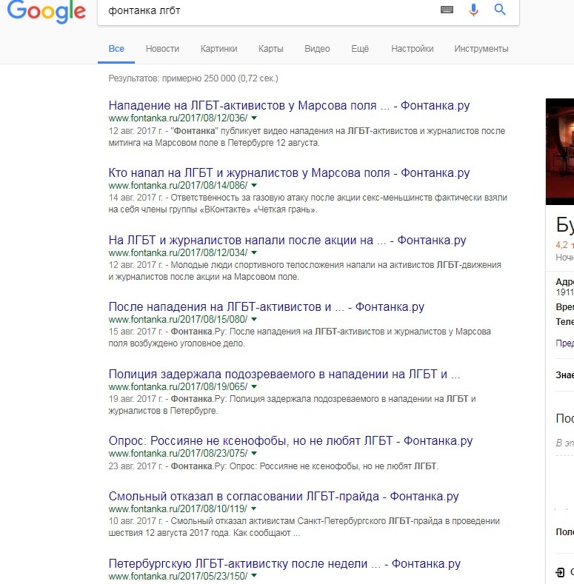Screen dimensions: 574x584
Task: Switch to the Новости tab
Action: [162, 49]
